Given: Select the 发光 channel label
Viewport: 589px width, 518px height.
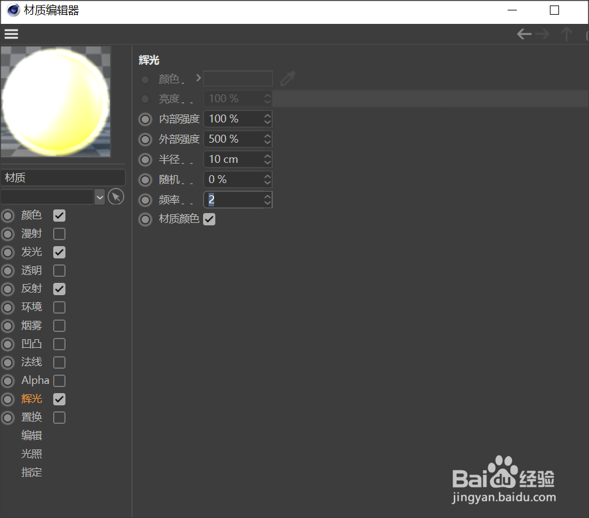Looking at the screenshot, I should click(x=32, y=252).
